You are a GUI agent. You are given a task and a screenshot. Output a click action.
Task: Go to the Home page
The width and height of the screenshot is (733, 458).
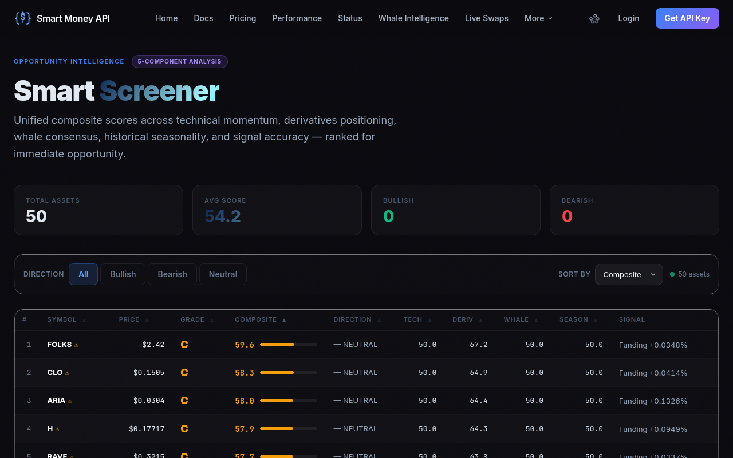pyautogui.click(x=166, y=18)
